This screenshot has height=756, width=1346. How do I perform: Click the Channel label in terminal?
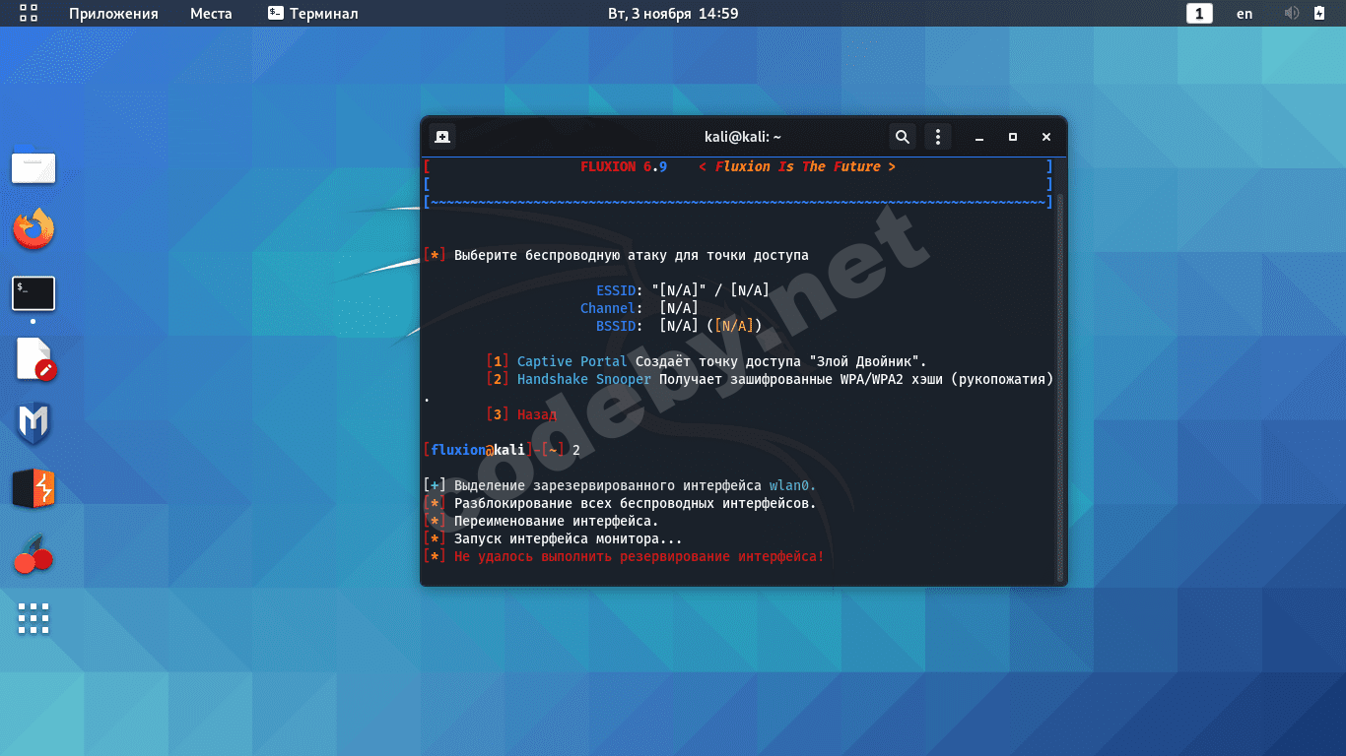(x=608, y=308)
